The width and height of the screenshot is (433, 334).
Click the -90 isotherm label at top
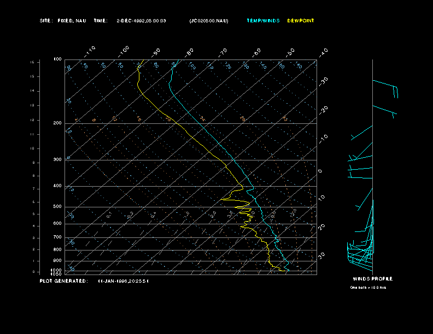pos(156,52)
